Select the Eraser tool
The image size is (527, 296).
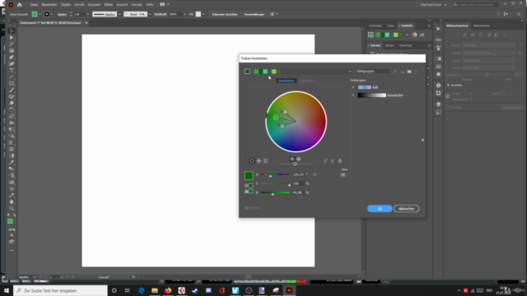(12, 103)
